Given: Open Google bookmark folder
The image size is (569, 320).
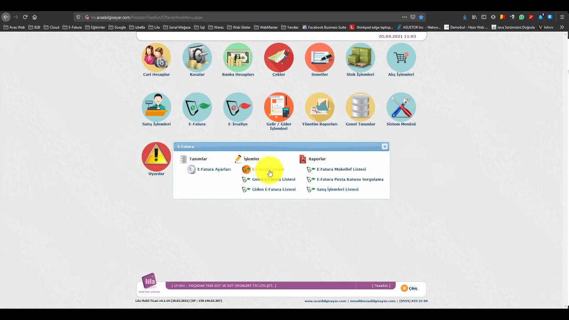Looking at the screenshot, I should pos(117,27).
